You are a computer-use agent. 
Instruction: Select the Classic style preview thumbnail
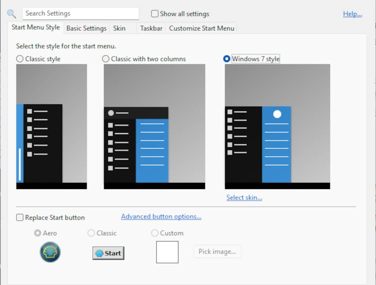click(x=51, y=126)
